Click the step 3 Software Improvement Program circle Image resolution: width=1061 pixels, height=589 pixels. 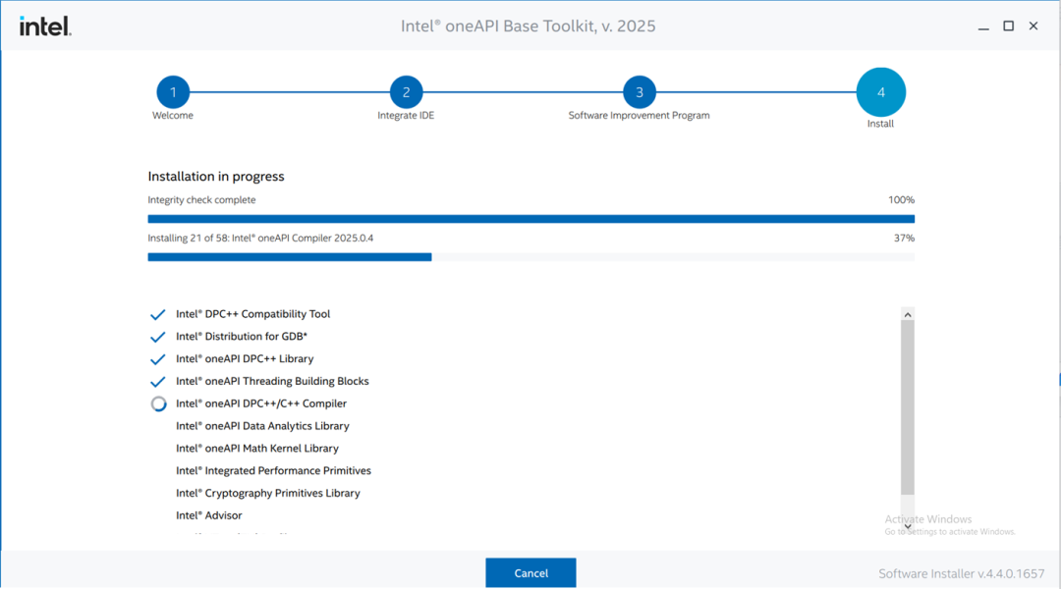coord(639,92)
